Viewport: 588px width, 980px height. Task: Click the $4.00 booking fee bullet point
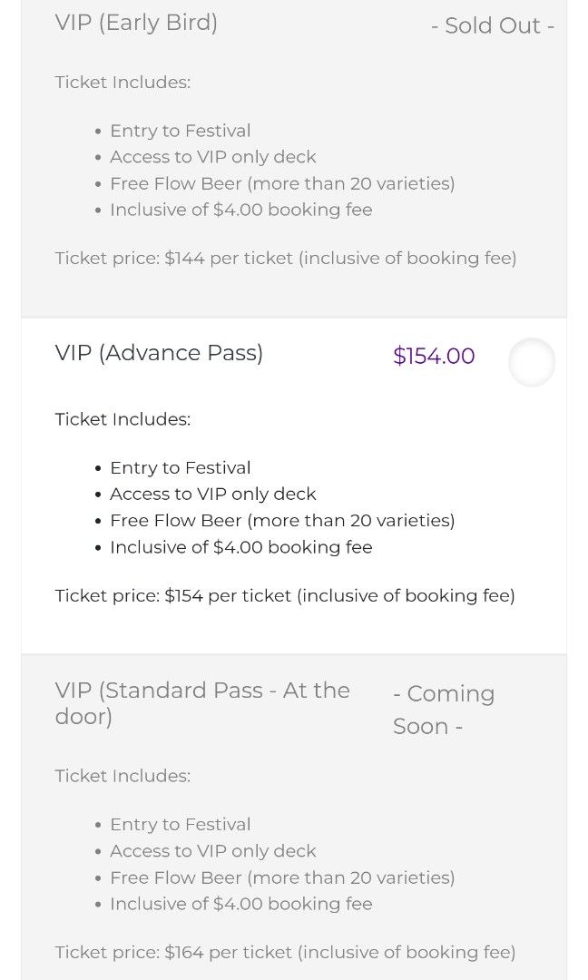240,547
